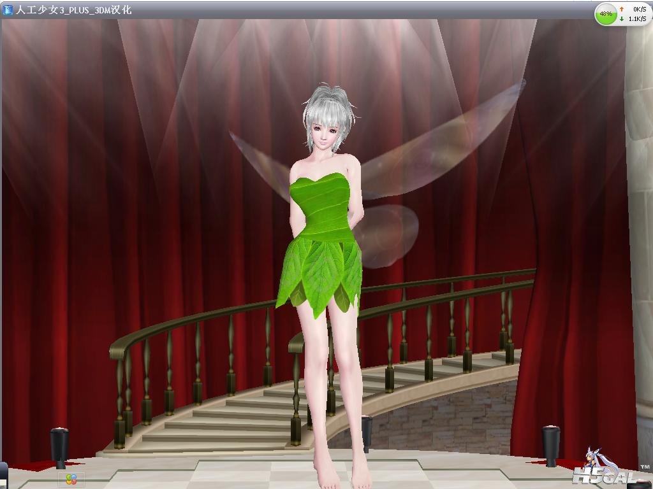653x489 pixels.
Task: Click the title text 人工少女3_PLUS_3DM汉化
Action: (x=73, y=10)
